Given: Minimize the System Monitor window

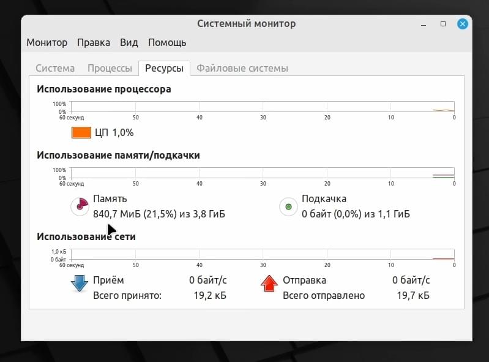Looking at the screenshot, I should (424, 25).
